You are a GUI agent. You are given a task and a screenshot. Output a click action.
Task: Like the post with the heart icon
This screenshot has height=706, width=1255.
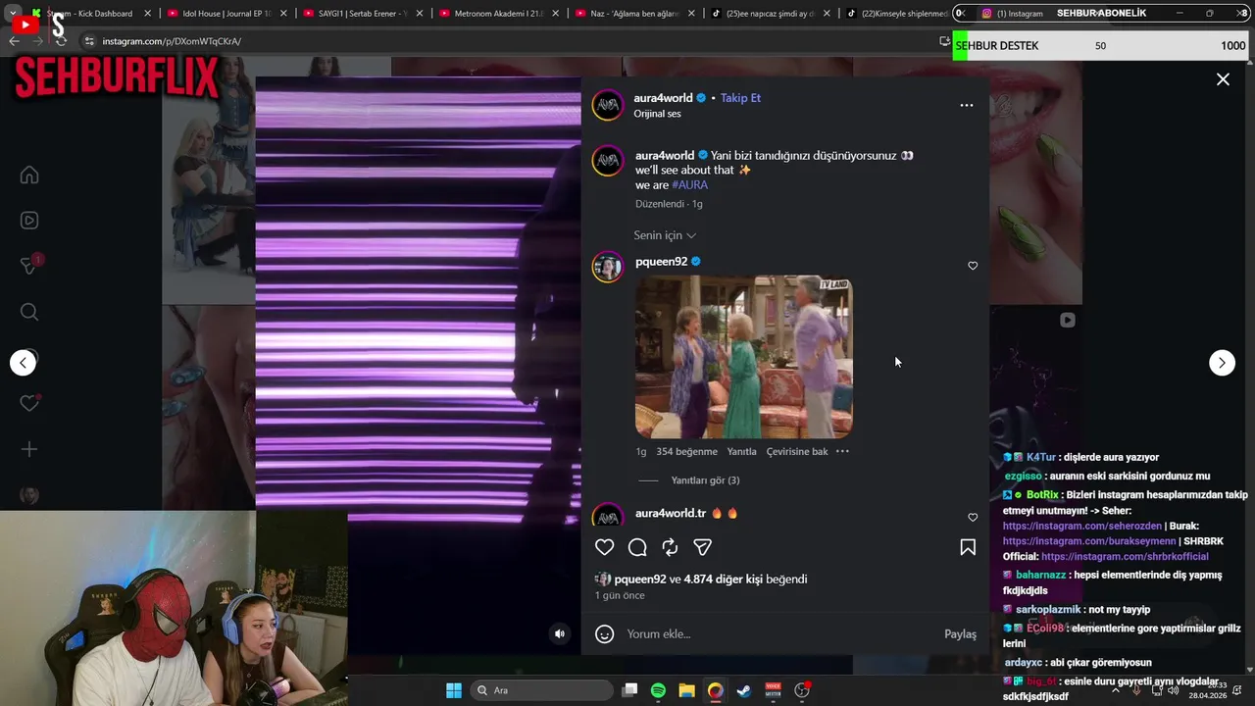click(x=605, y=547)
